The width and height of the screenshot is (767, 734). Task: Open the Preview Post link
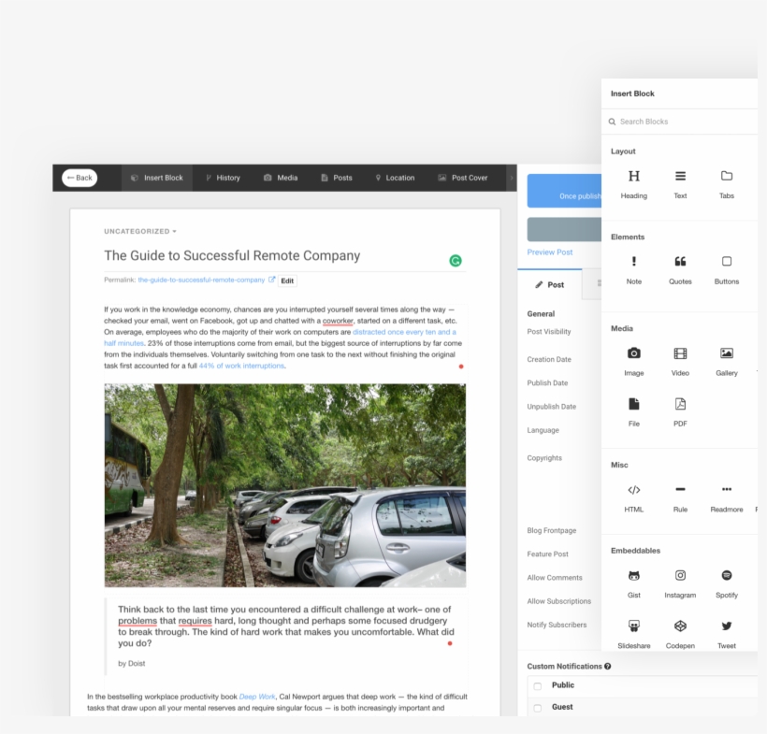point(549,252)
